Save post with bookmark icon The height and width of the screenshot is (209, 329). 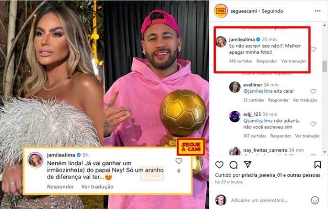pos(318,165)
